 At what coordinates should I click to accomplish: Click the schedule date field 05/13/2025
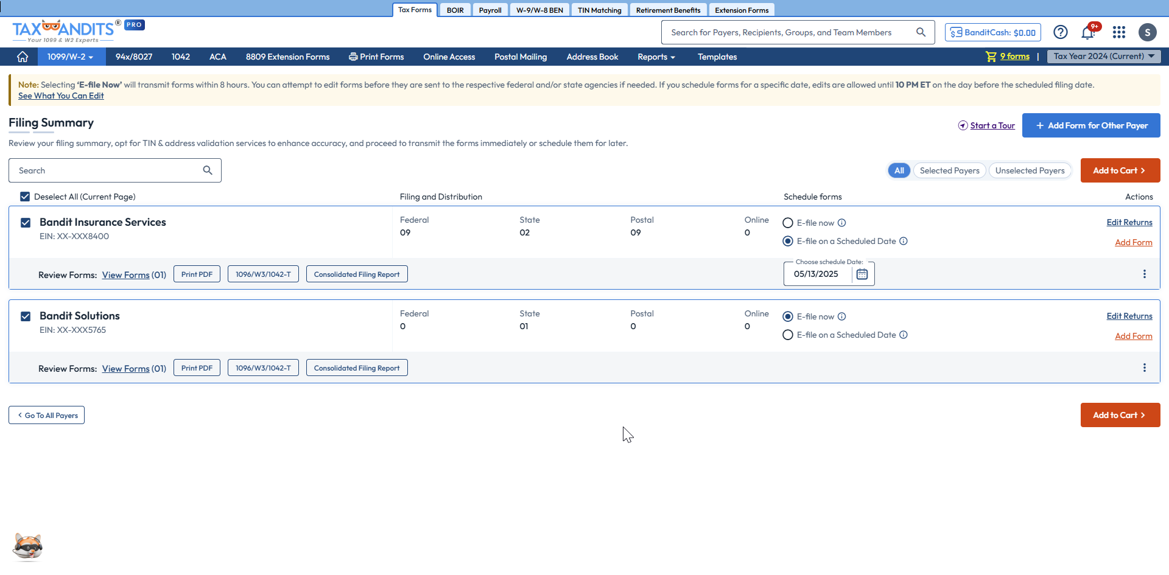818,274
